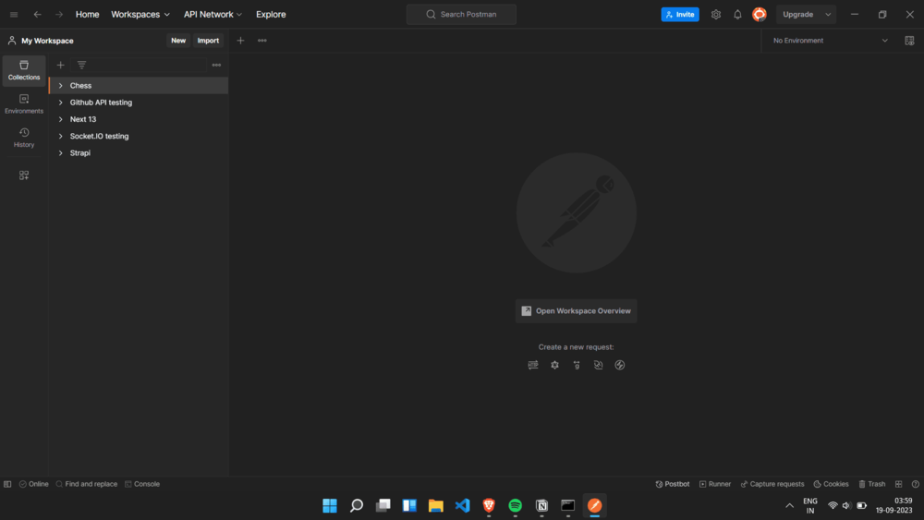Create a new GraphQL request icon
This screenshot has height=520, width=924.
click(555, 365)
